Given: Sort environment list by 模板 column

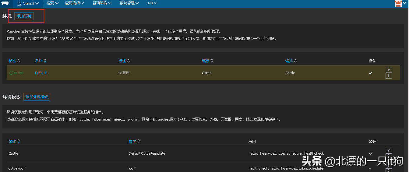Looking at the screenshot, I should coord(207,61).
